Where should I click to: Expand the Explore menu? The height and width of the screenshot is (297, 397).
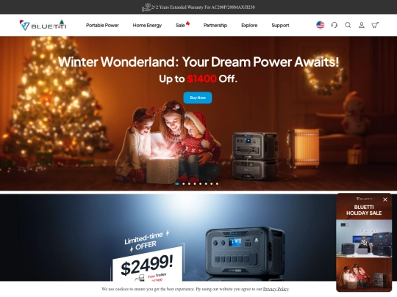pyautogui.click(x=249, y=25)
